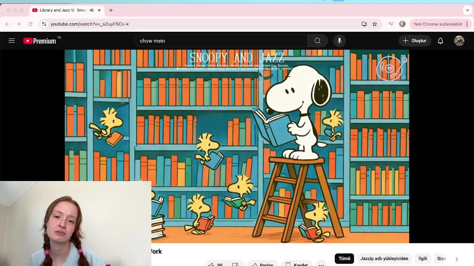Screen dimensions: 474x266
Task: Click Yeni Chrome kullanılabilir update chip
Action: pyautogui.click(x=438, y=24)
